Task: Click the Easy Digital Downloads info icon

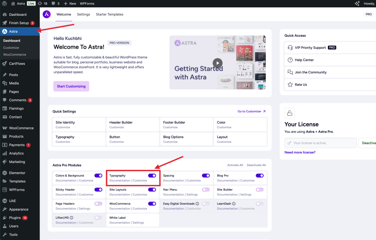Action: [x=197, y=204]
